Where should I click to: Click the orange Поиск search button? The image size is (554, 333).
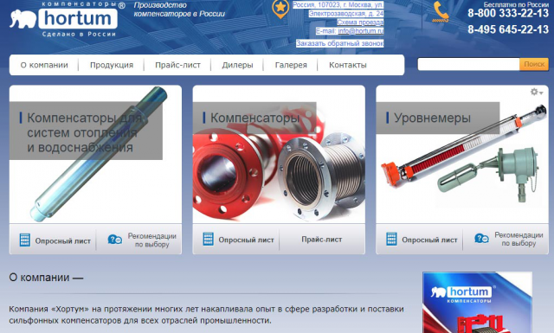pos(534,64)
